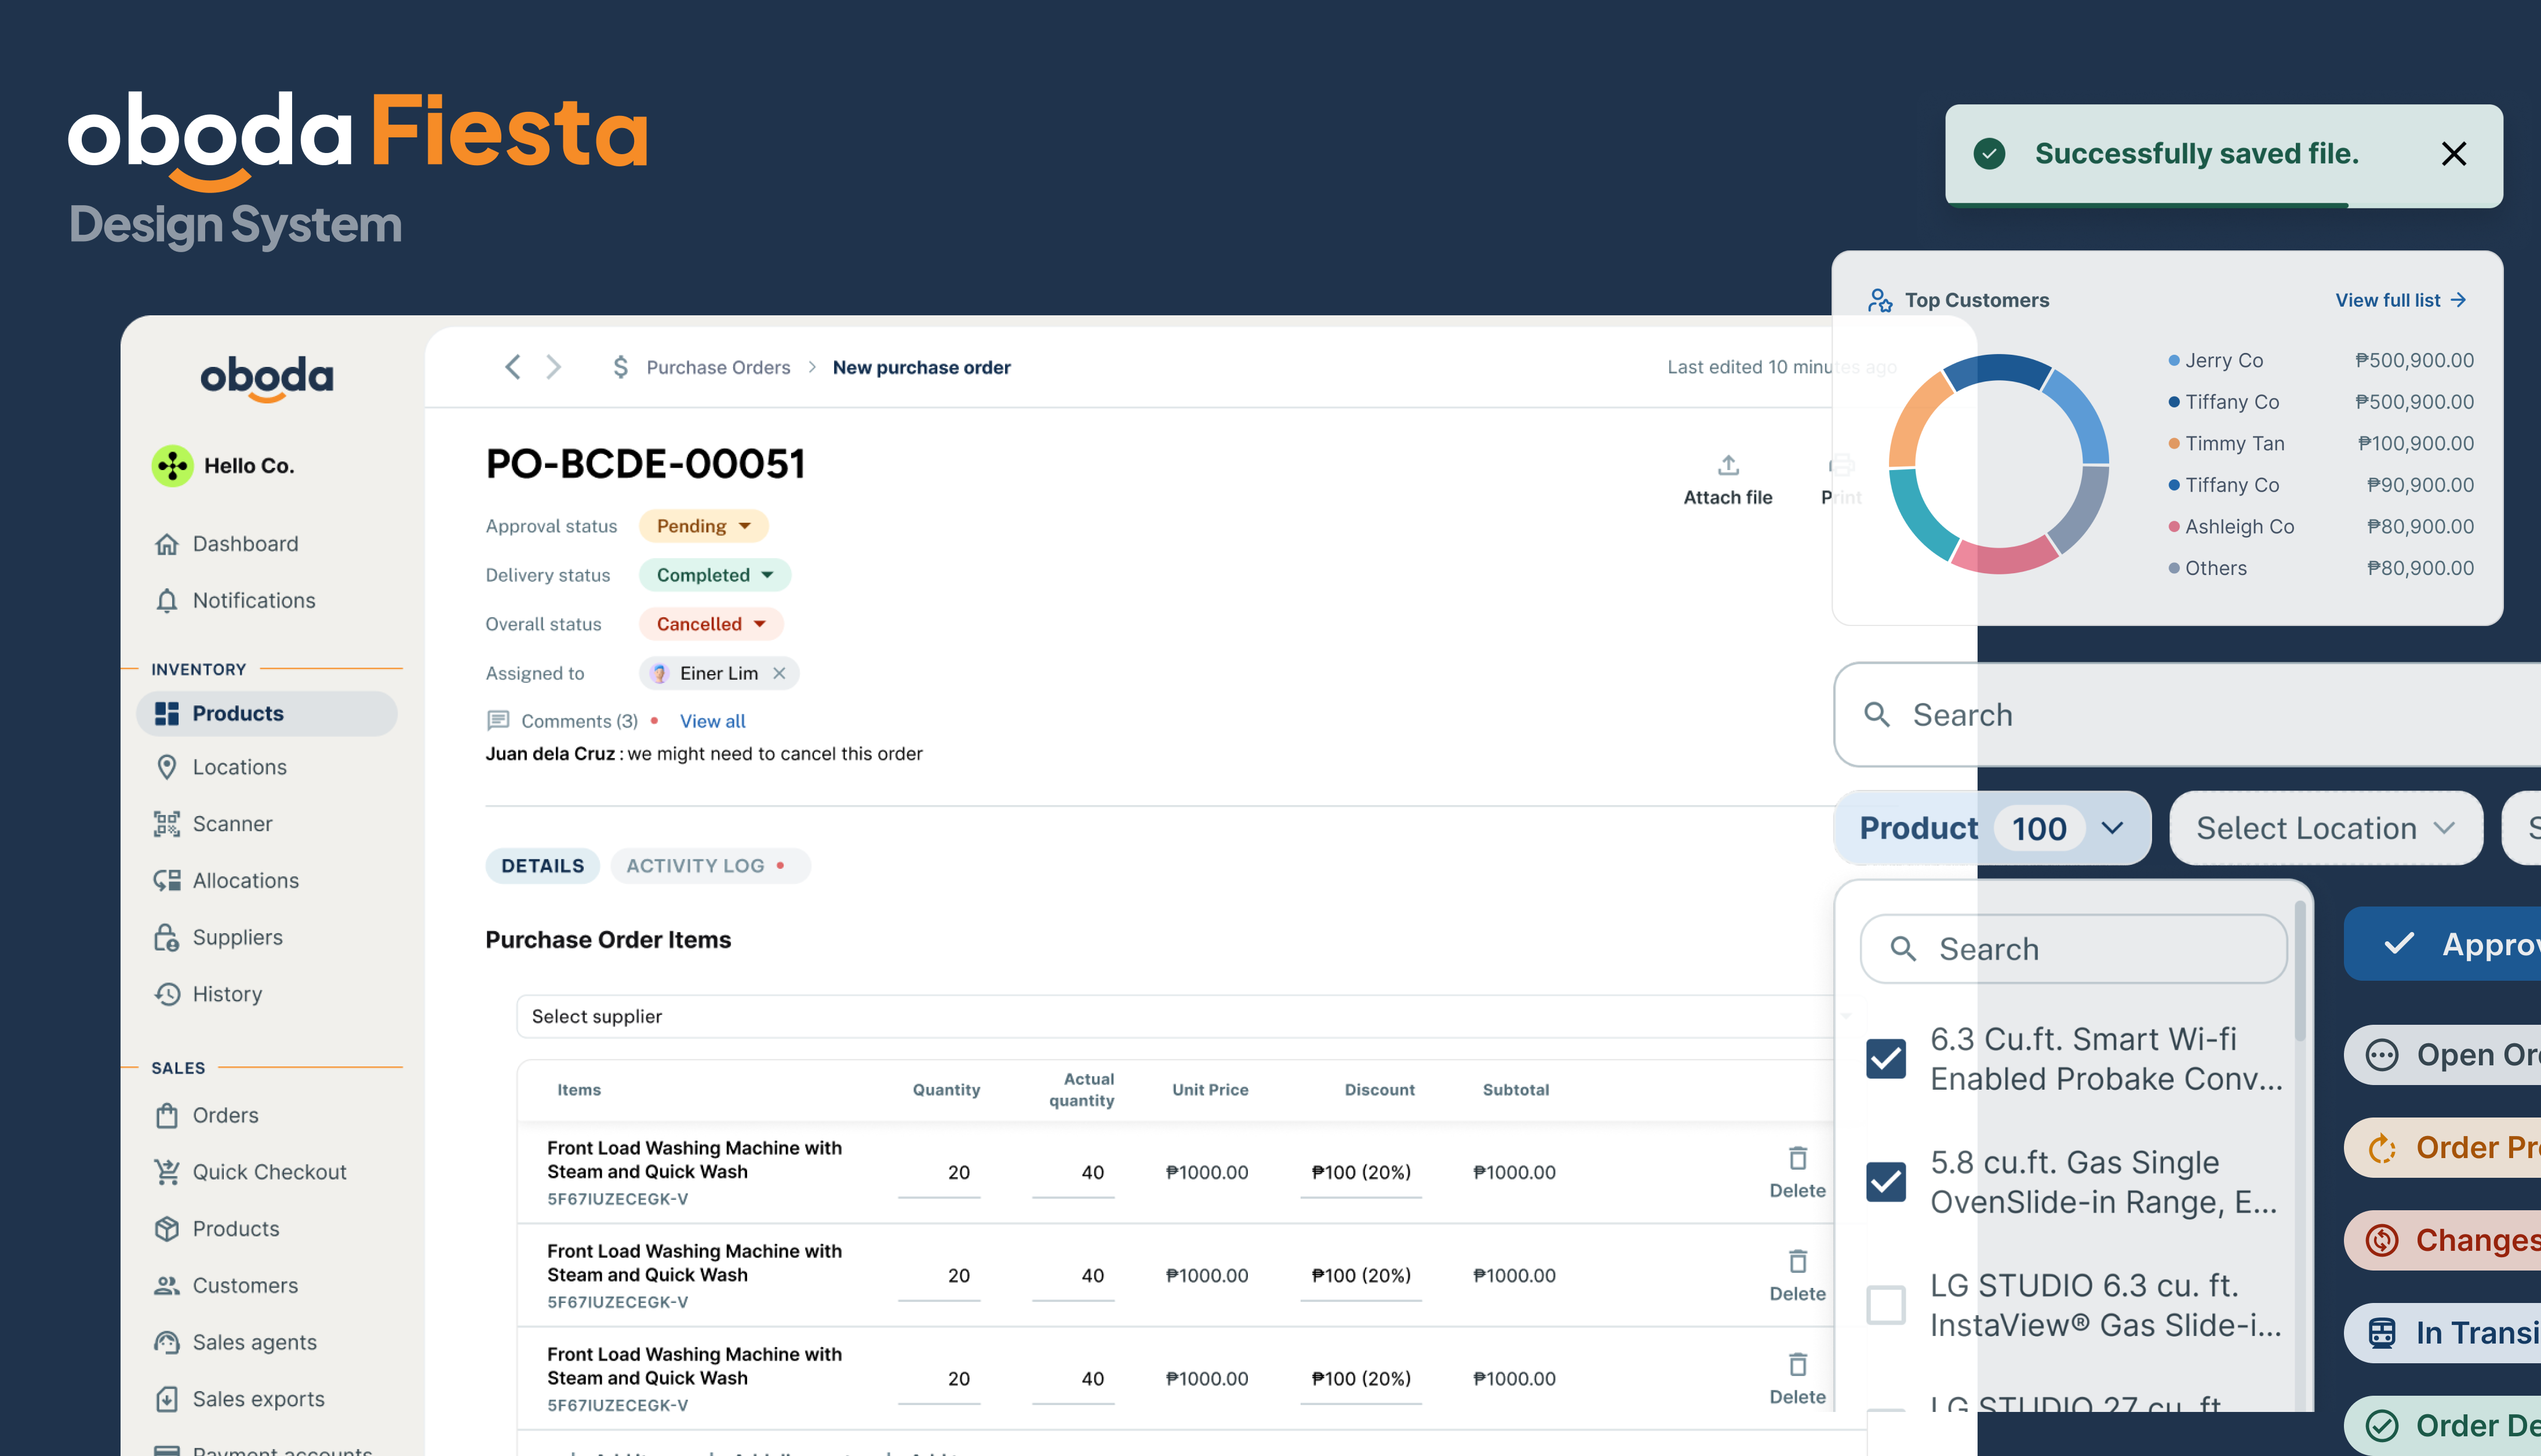Image resolution: width=2541 pixels, height=1456 pixels.
Task: Click the green Order Delivered chip
Action: coord(2442,1425)
